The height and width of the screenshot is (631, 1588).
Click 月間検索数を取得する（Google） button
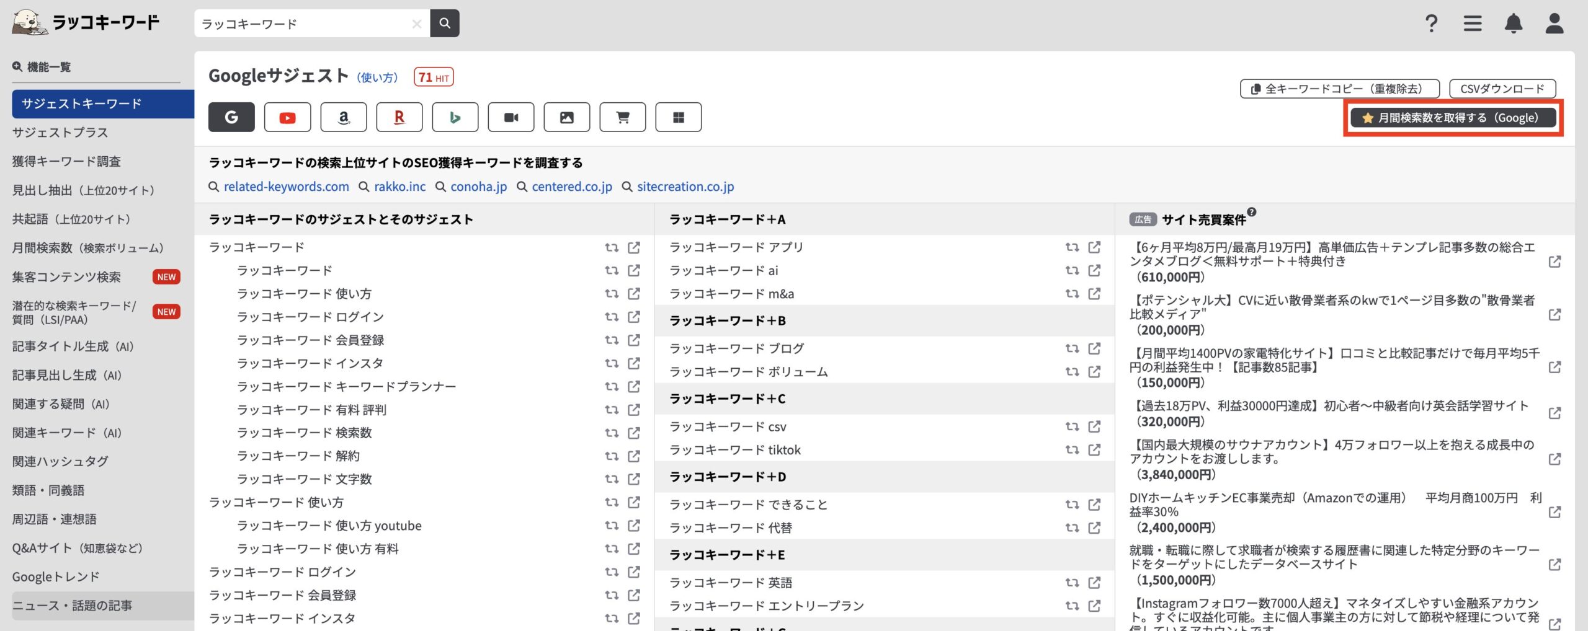(x=1453, y=118)
